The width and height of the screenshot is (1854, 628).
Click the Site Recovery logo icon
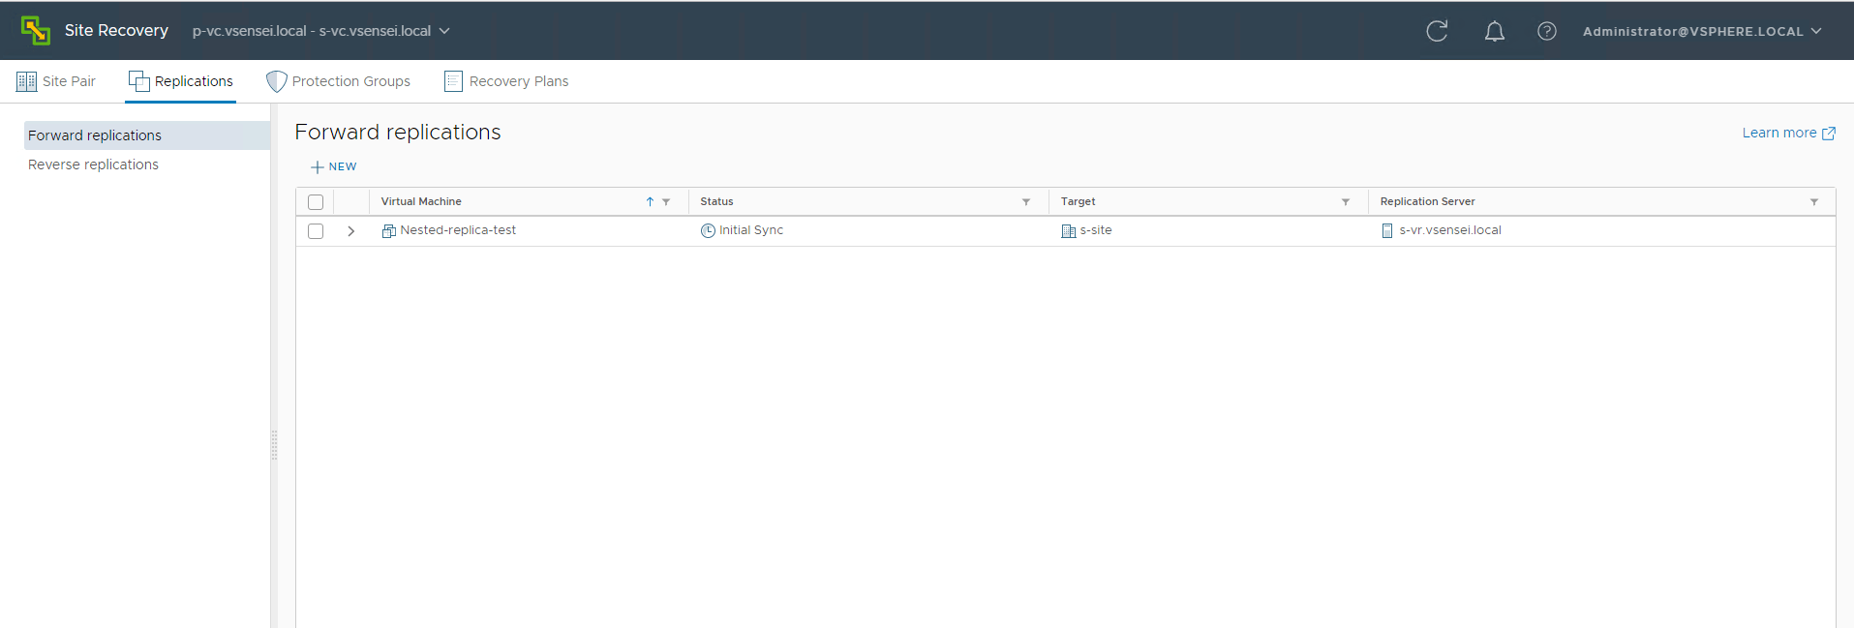click(x=36, y=31)
